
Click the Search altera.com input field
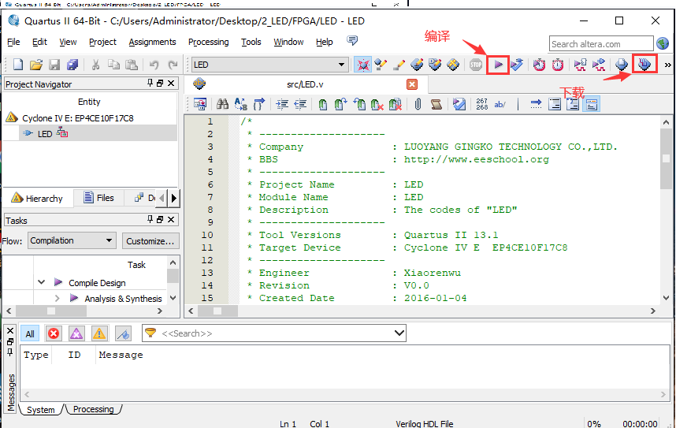pos(600,44)
